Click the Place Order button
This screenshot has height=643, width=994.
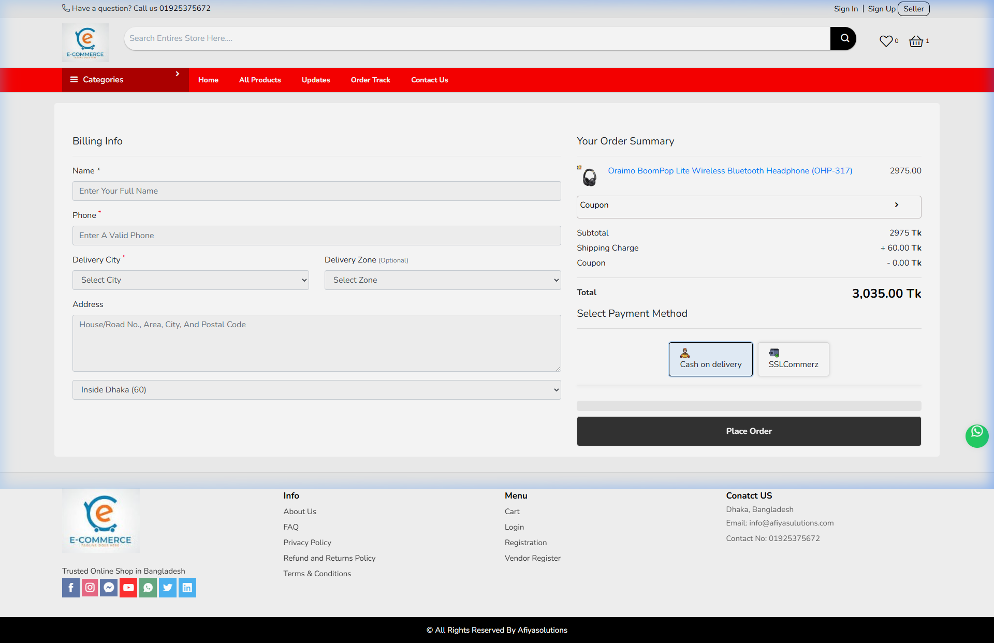click(749, 431)
